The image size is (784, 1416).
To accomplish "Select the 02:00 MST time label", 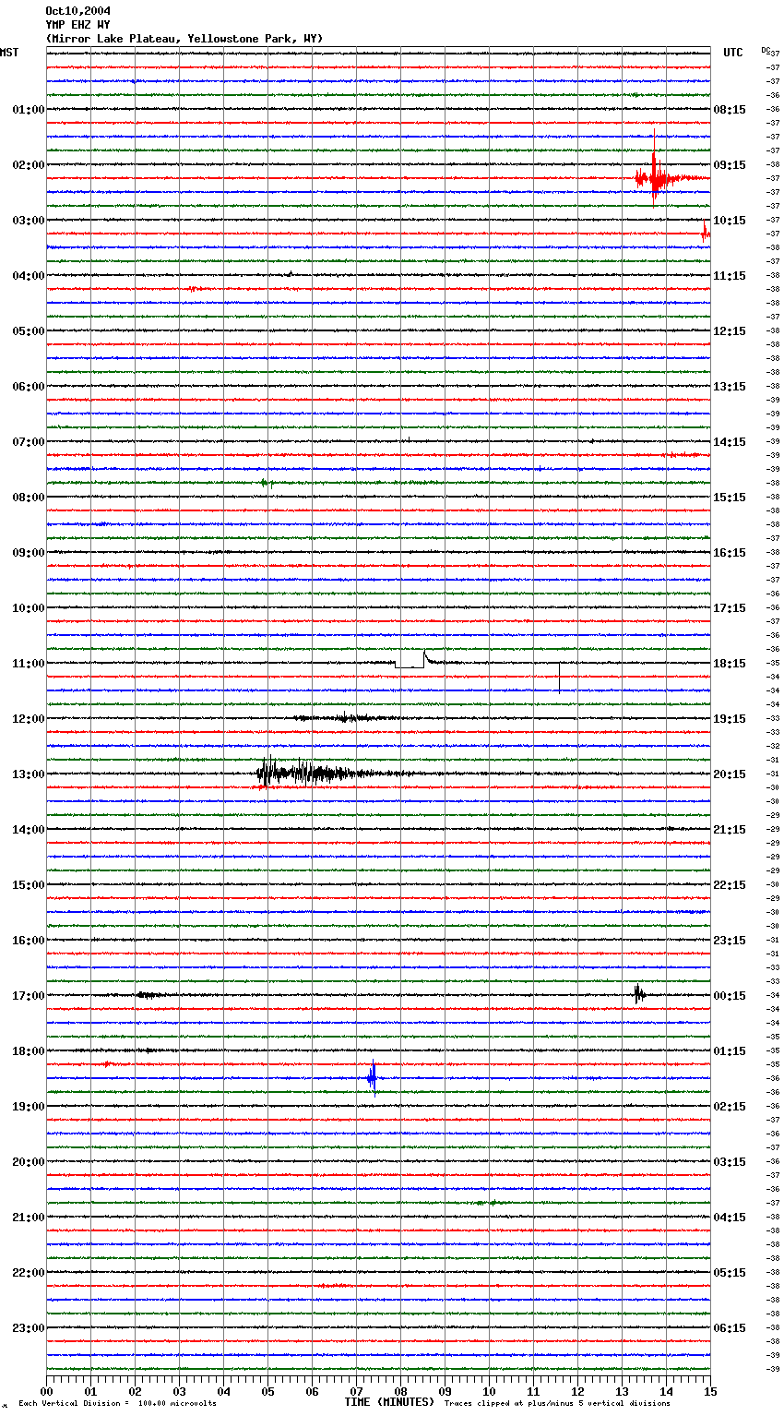I will pyautogui.click(x=28, y=165).
